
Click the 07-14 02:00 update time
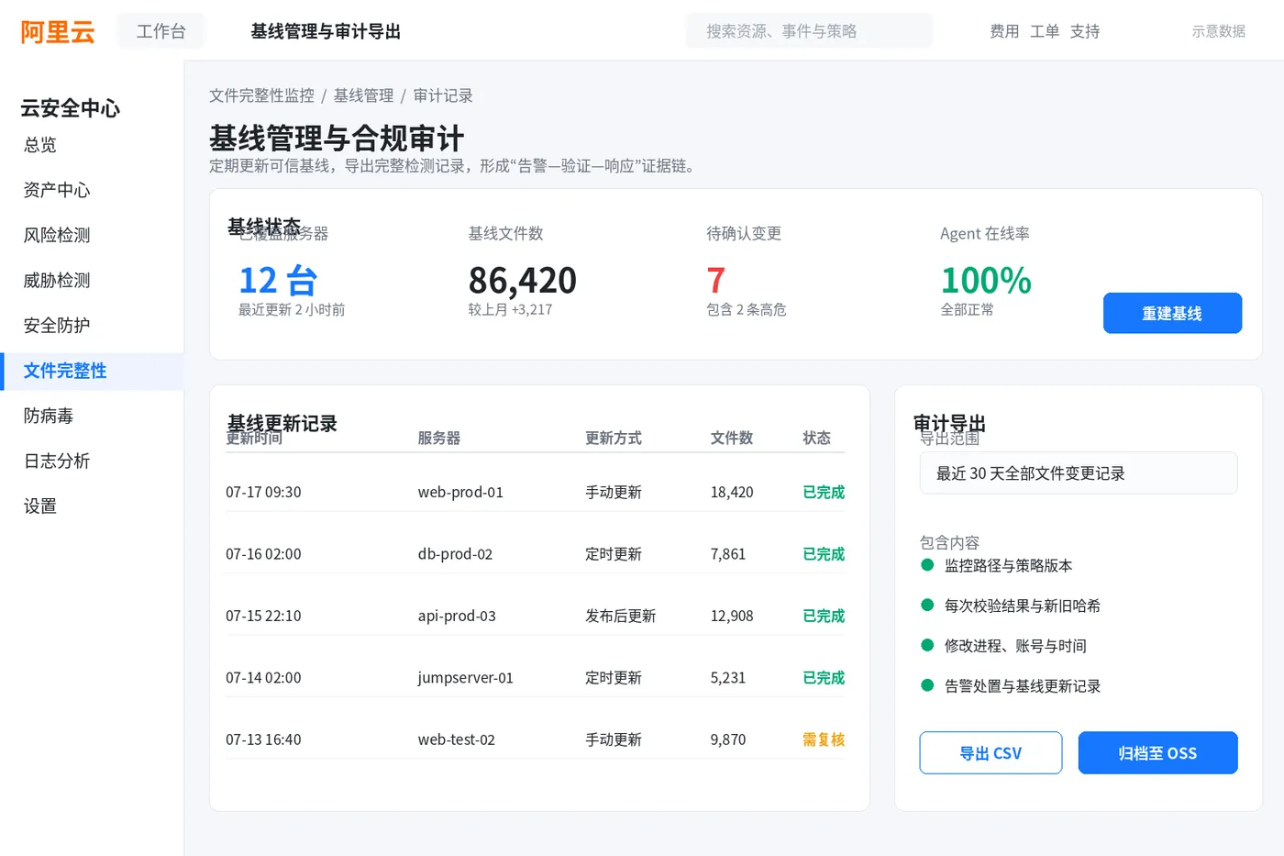263,678
